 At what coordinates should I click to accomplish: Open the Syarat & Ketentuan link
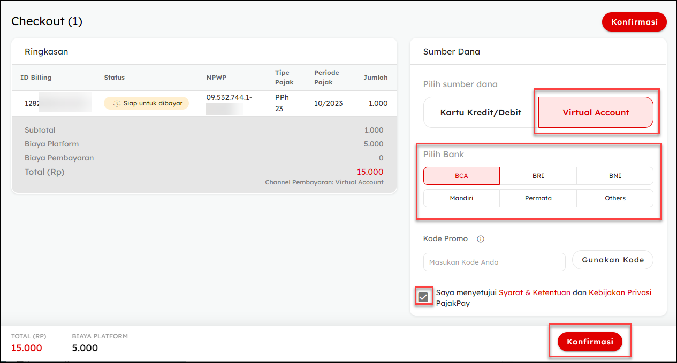tap(534, 292)
